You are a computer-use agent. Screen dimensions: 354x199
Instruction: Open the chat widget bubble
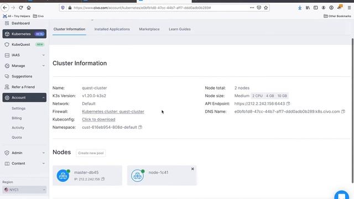pos(342,195)
